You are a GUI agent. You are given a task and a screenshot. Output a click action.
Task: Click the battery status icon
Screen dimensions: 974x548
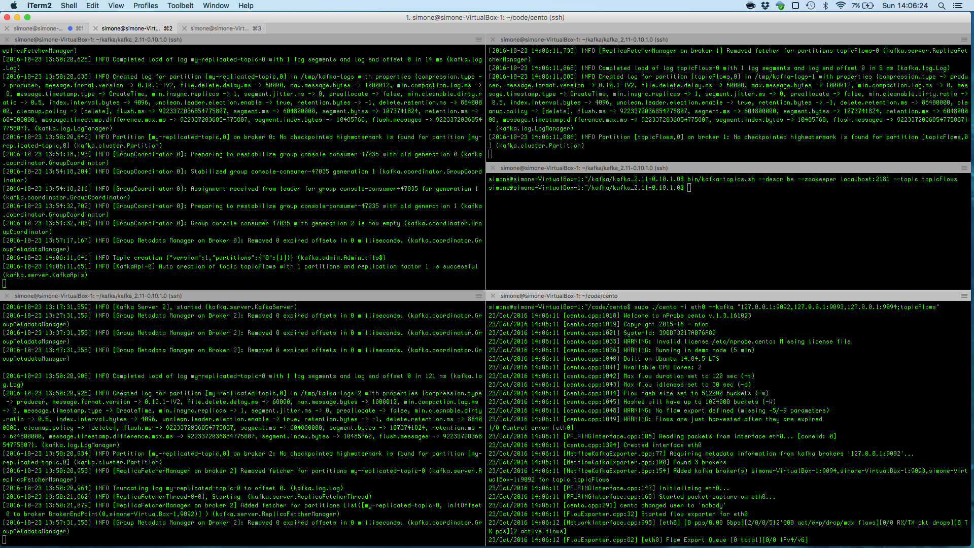[x=868, y=6]
